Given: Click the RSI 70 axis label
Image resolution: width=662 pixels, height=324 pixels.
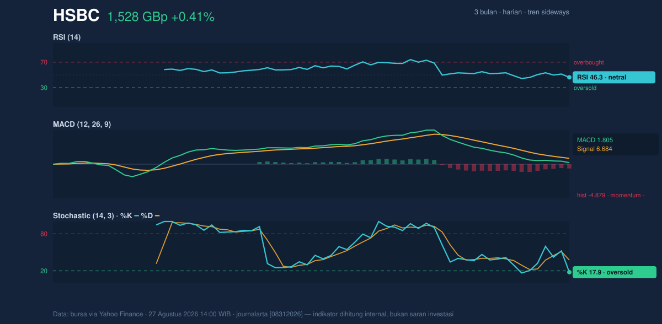Looking at the screenshot, I should point(44,62).
